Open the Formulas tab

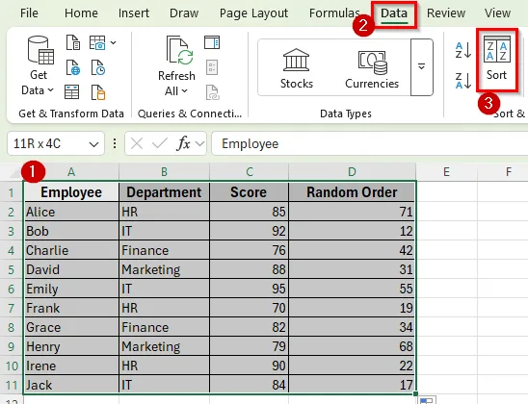334,13
